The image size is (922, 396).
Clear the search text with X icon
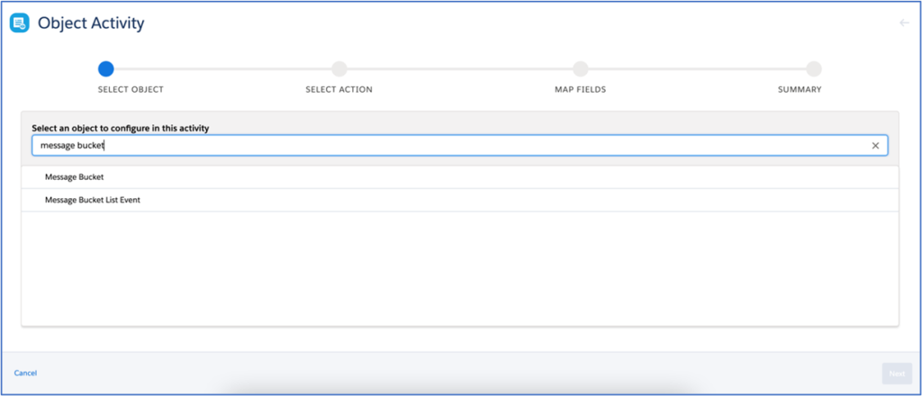click(x=875, y=145)
